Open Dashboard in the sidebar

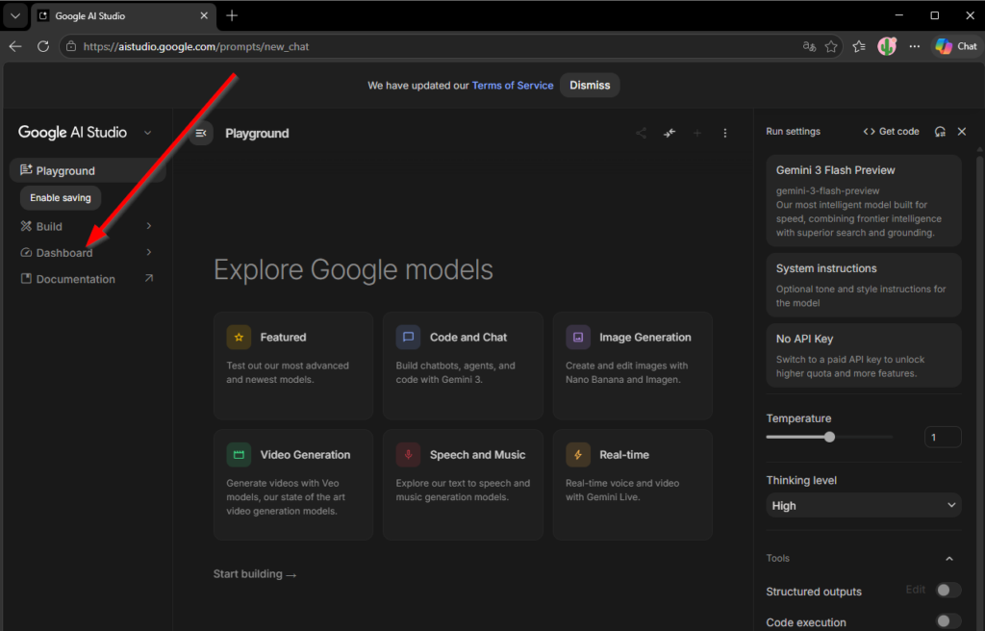(x=64, y=253)
